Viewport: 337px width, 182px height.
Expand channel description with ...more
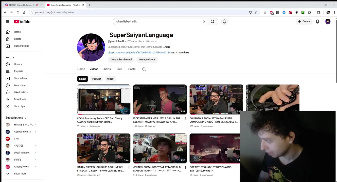coord(167,47)
